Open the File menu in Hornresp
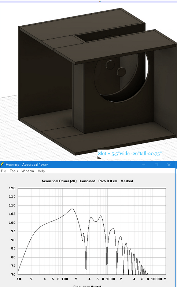177x287 pixels. tap(3, 171)
